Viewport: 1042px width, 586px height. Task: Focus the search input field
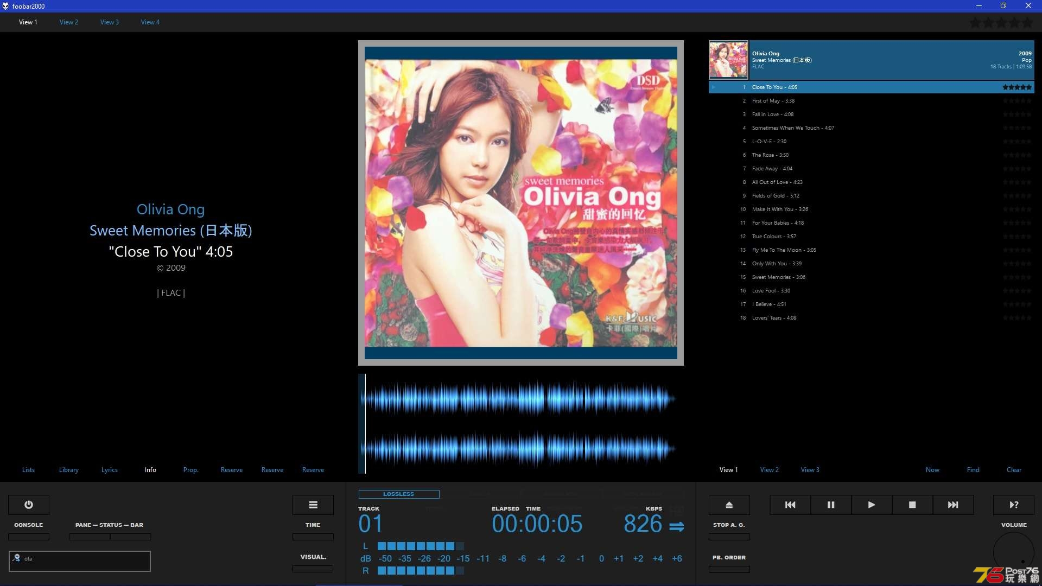(x=80, y=561)
